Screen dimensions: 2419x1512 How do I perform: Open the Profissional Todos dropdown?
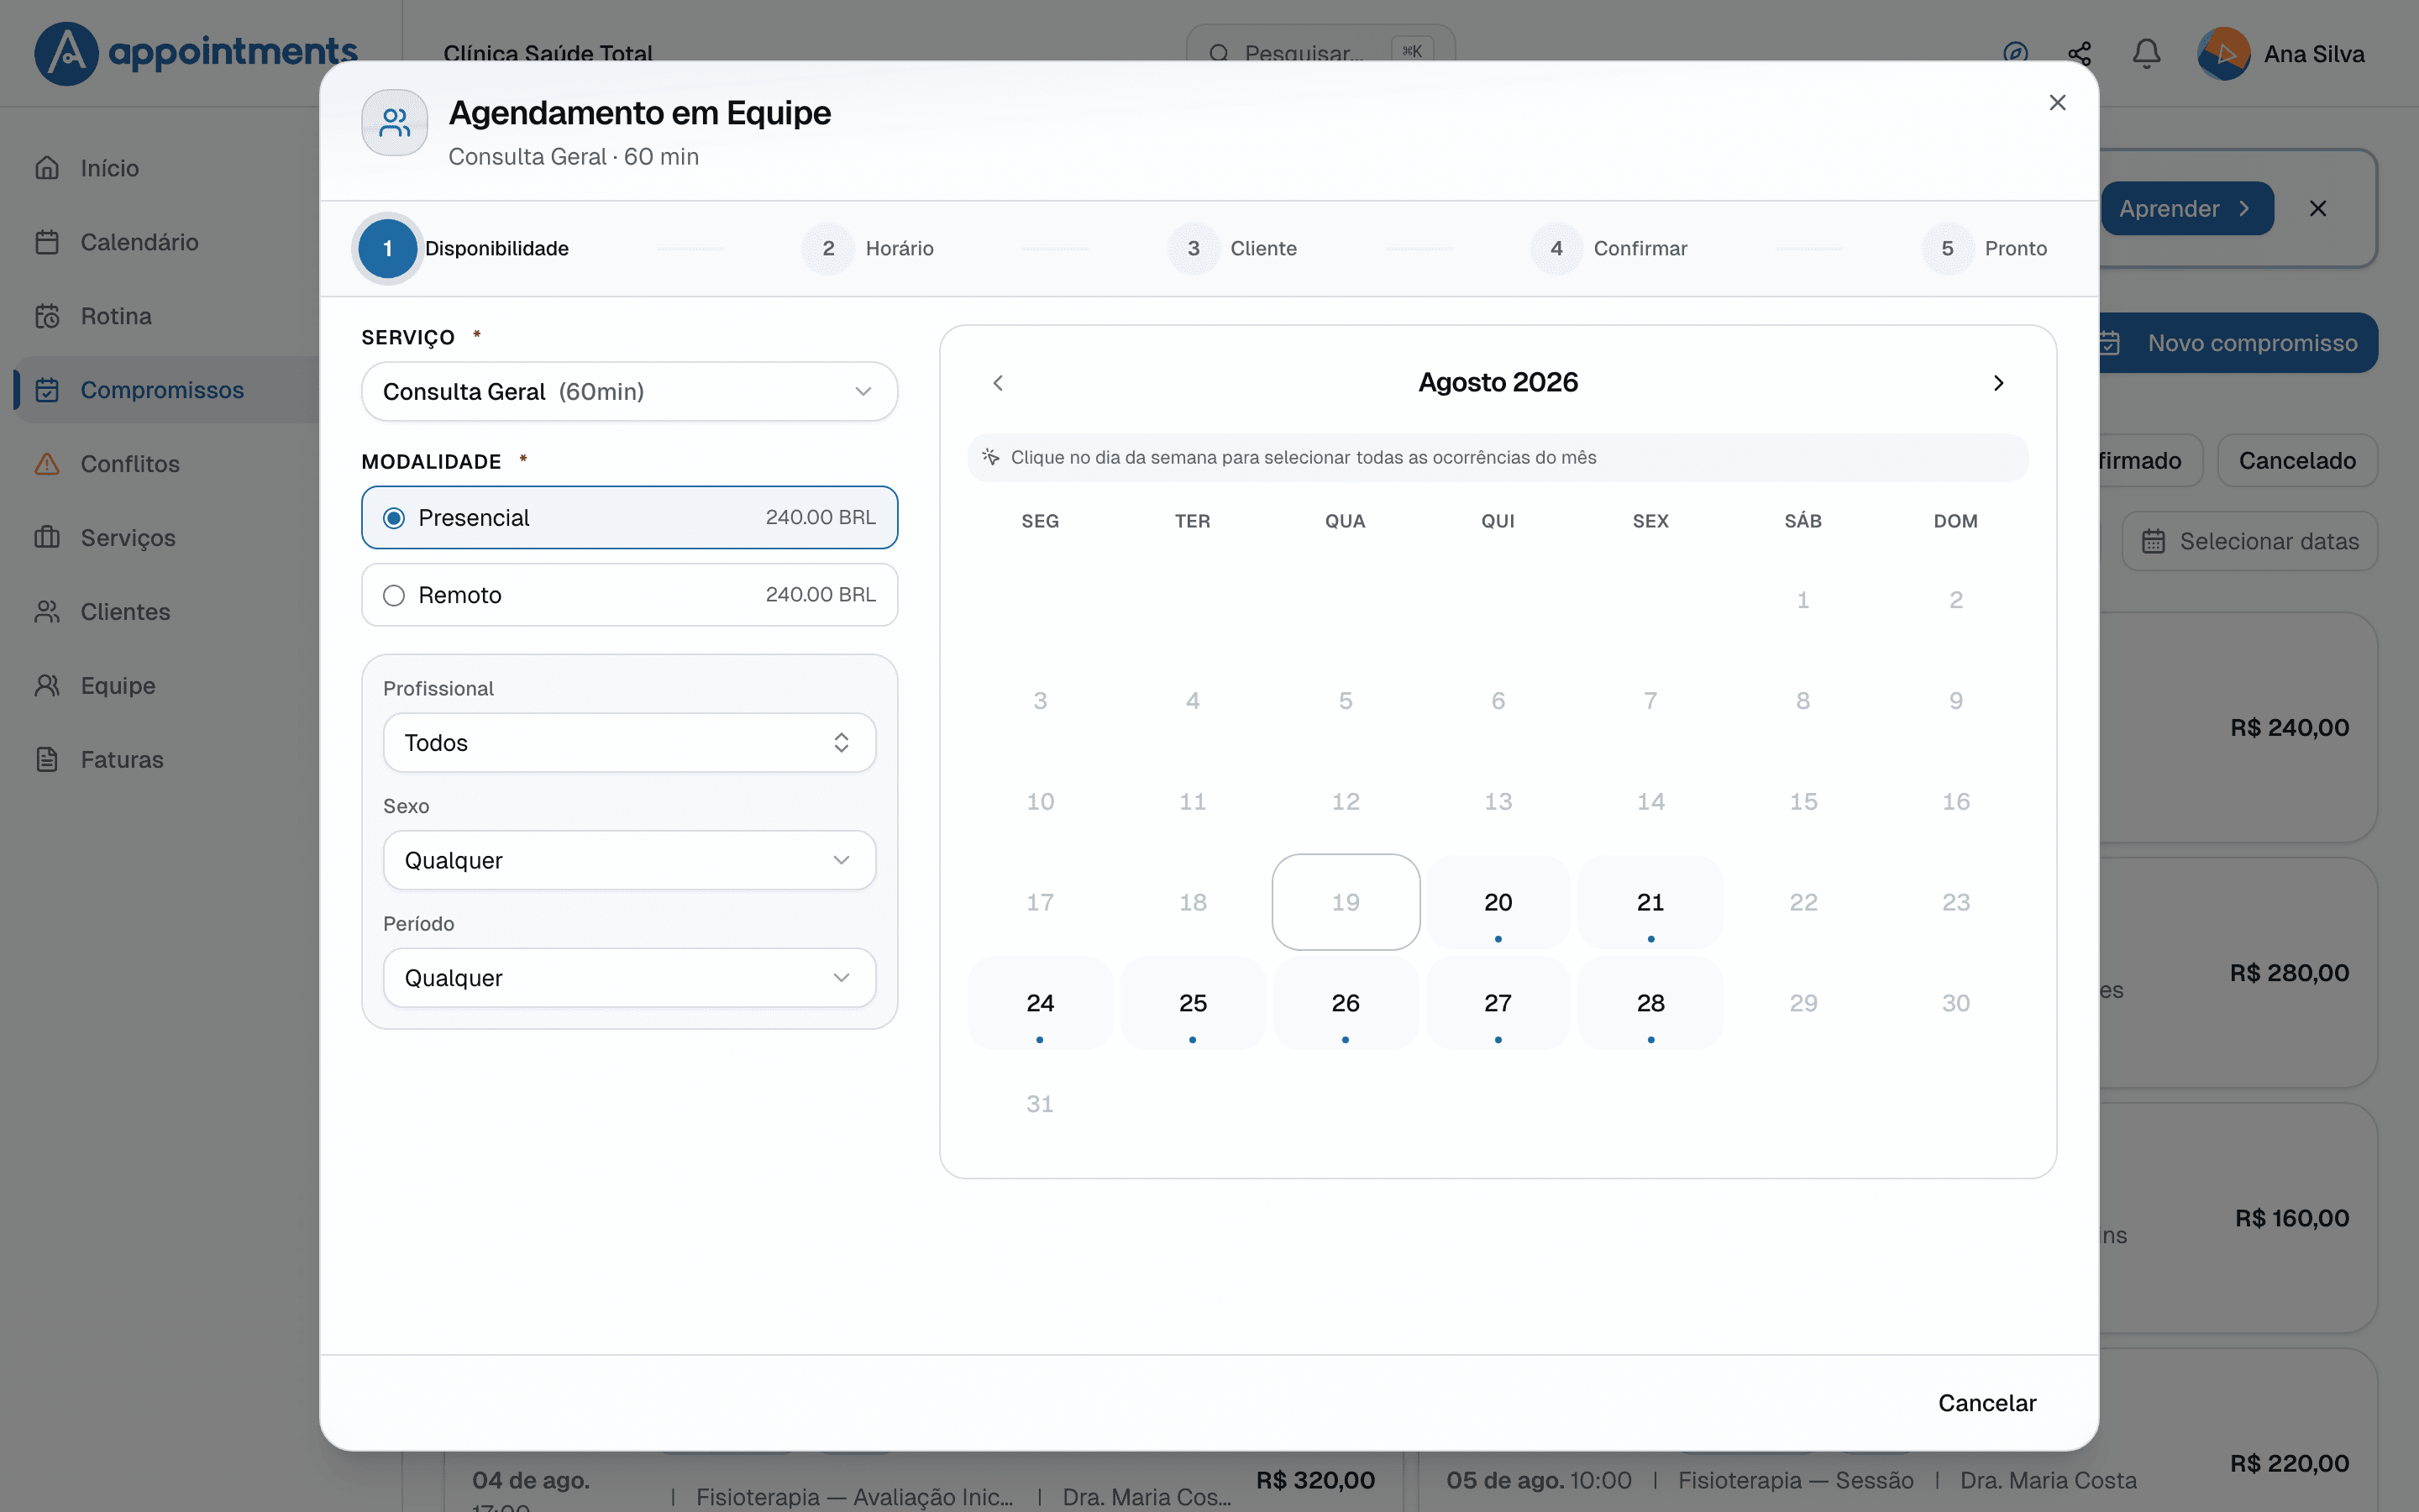[630, 743]
